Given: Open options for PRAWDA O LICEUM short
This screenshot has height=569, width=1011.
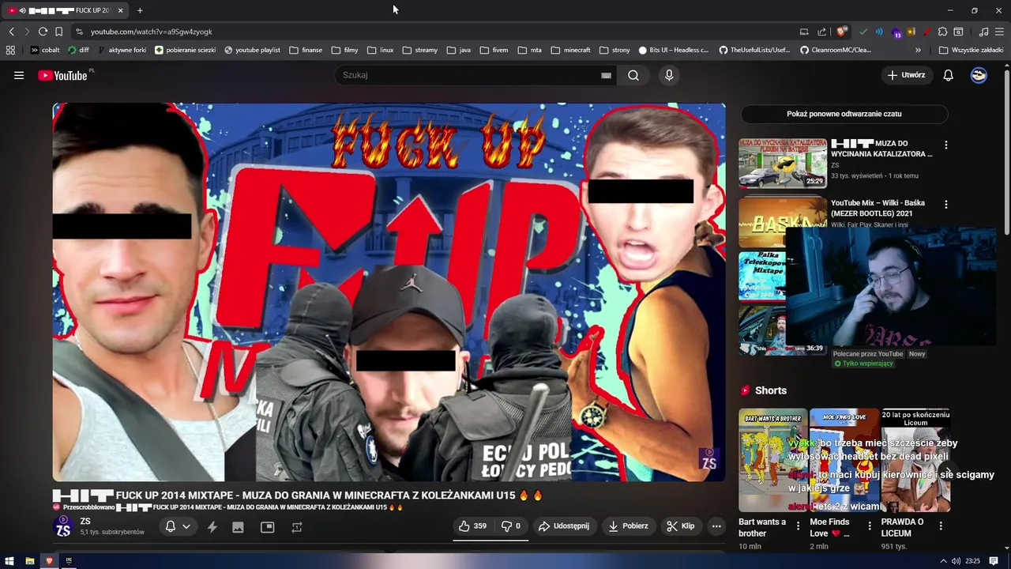Looking at the screenshot, I should [940, 526].
